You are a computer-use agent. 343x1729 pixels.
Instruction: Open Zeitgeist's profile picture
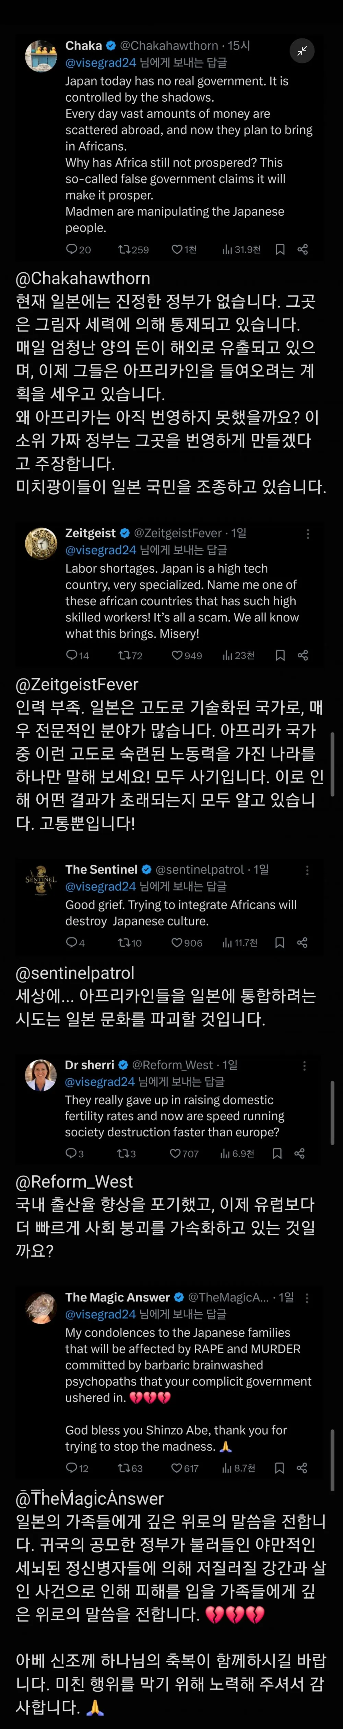41,543
